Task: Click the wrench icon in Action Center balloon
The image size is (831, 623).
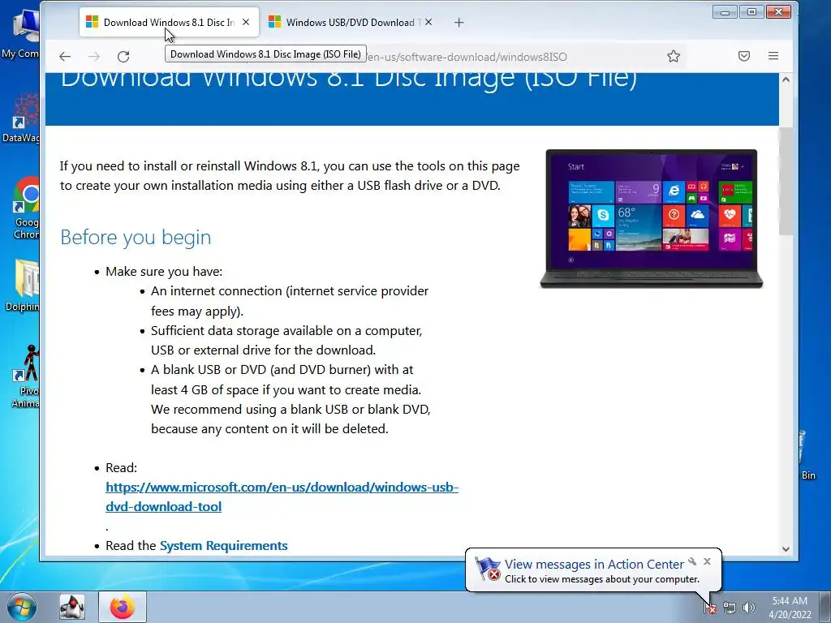Action: [692, 561]
